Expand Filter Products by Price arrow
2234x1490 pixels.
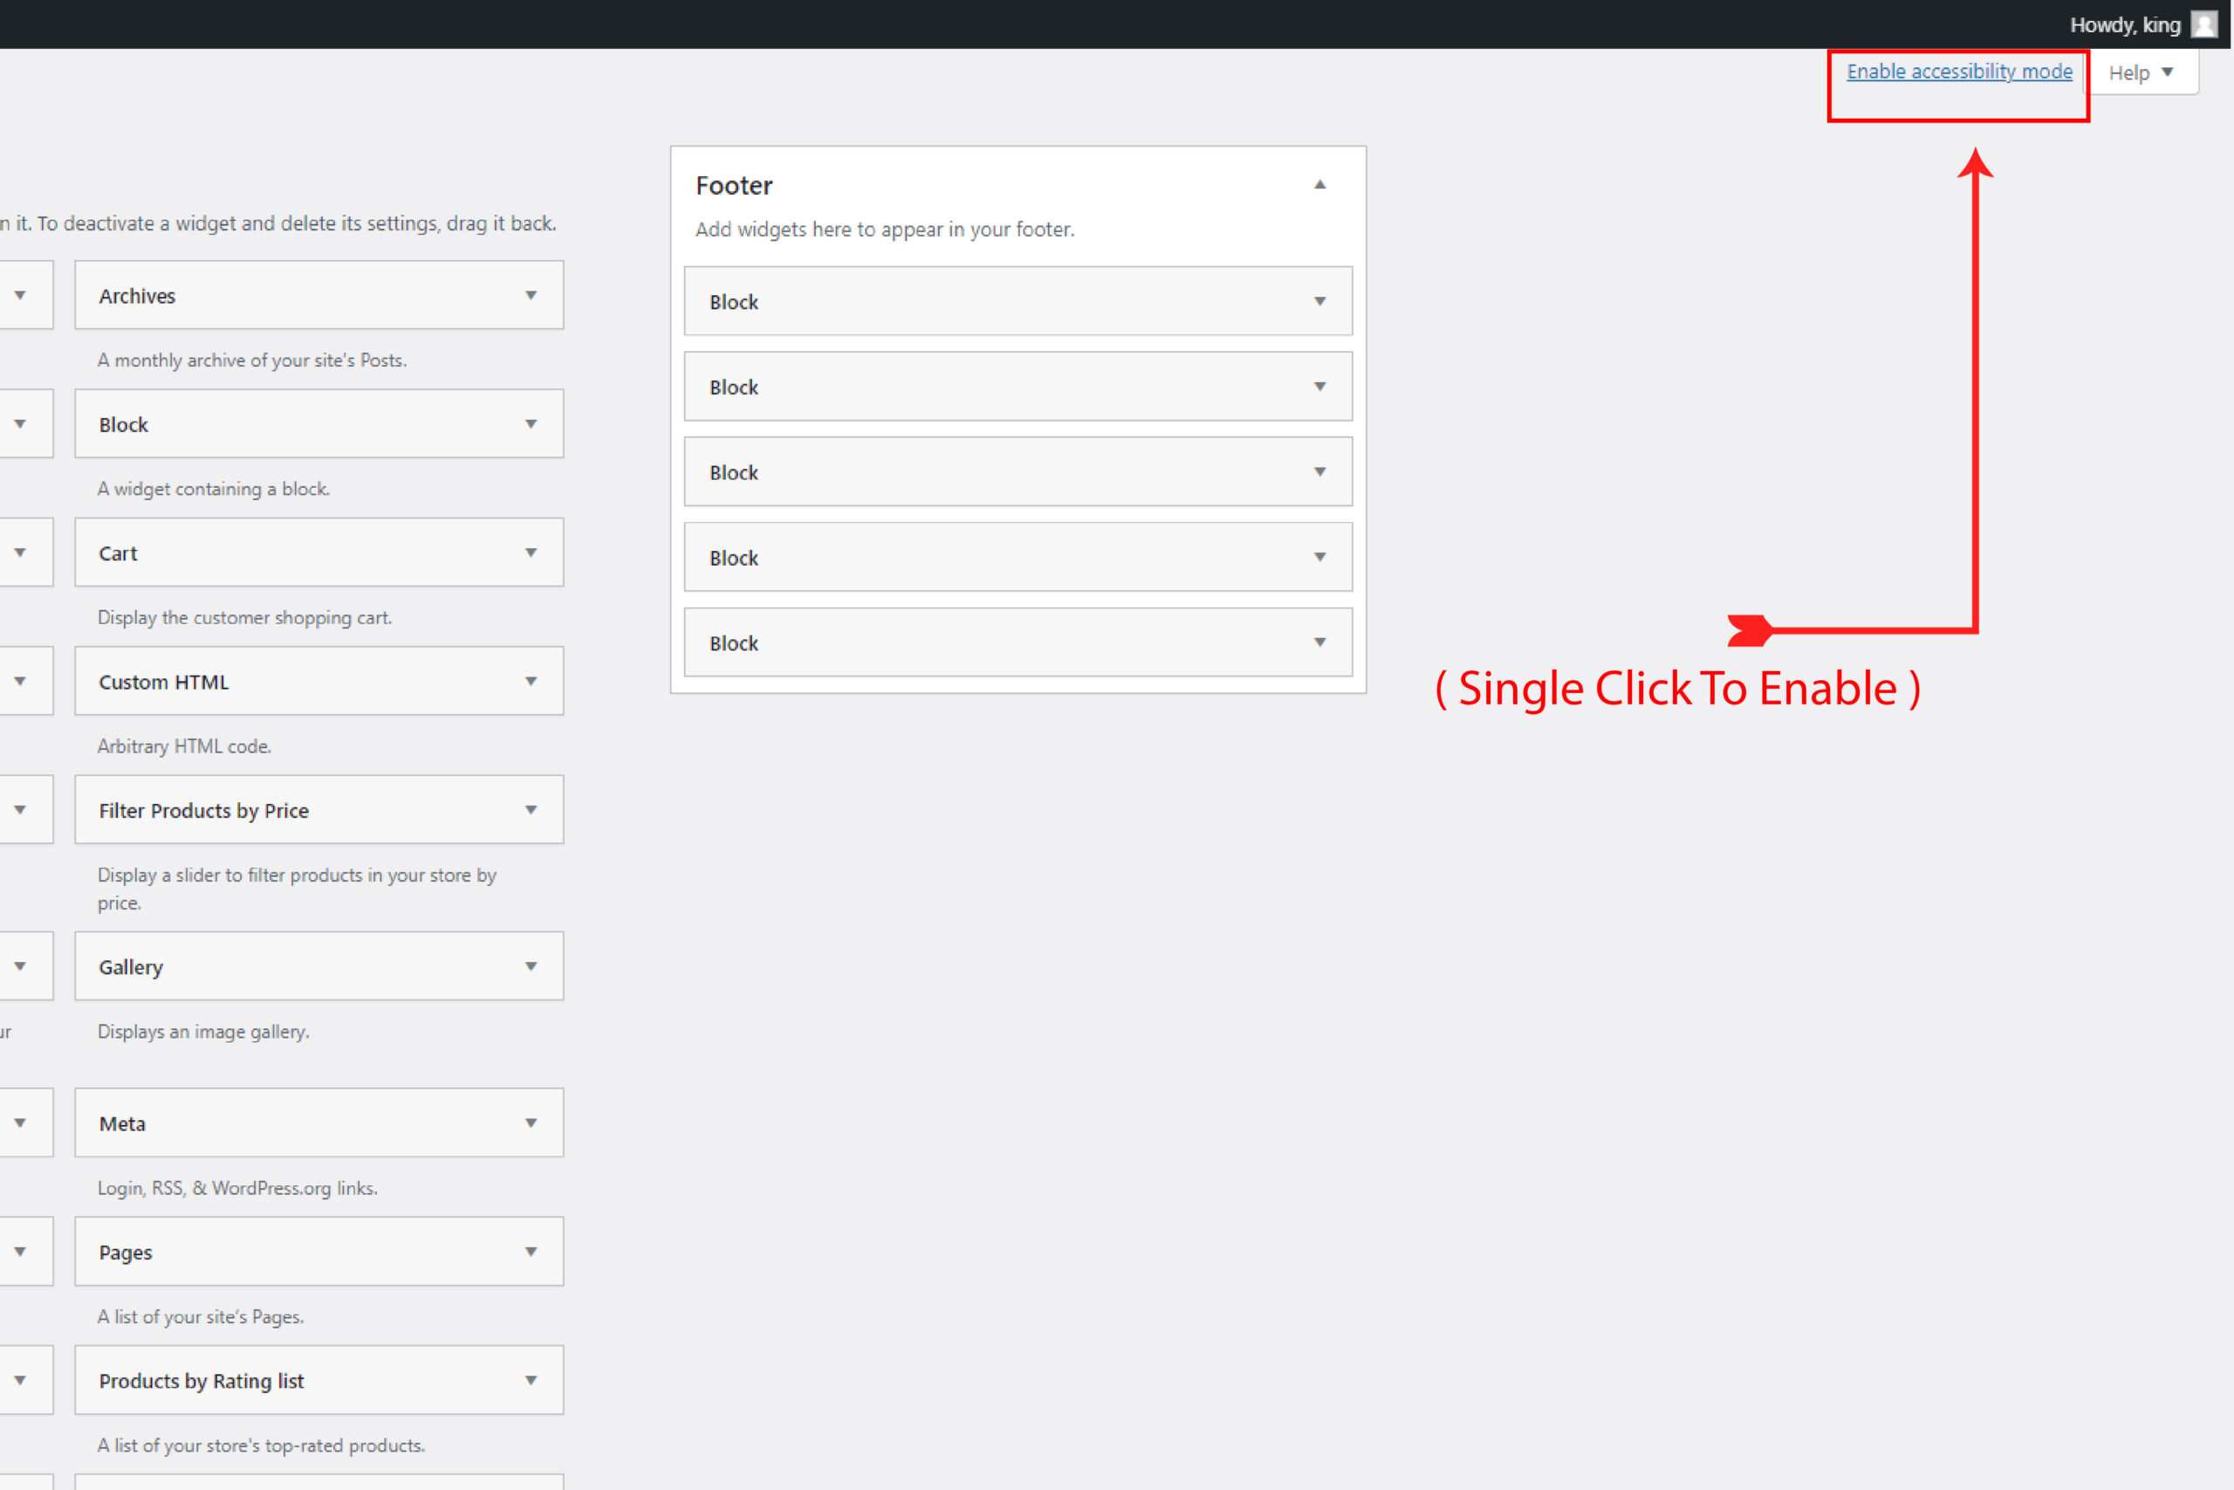pos(531,810)
